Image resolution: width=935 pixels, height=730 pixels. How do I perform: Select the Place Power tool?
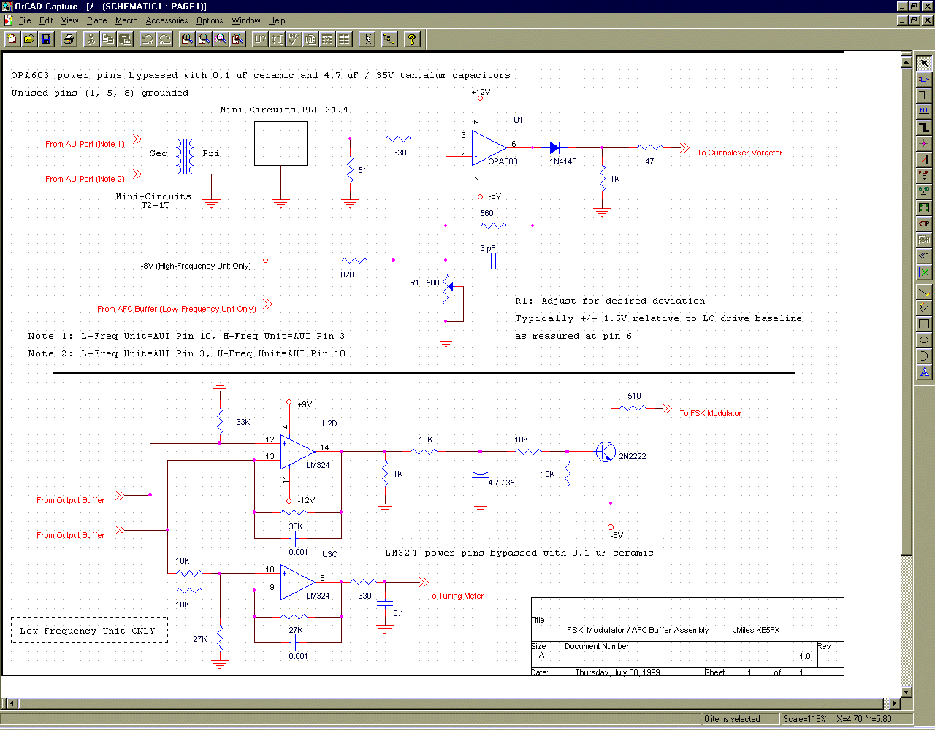point(924,175)
